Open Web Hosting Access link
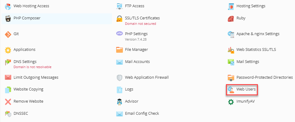The image size is (295, 122). (31, 6)
